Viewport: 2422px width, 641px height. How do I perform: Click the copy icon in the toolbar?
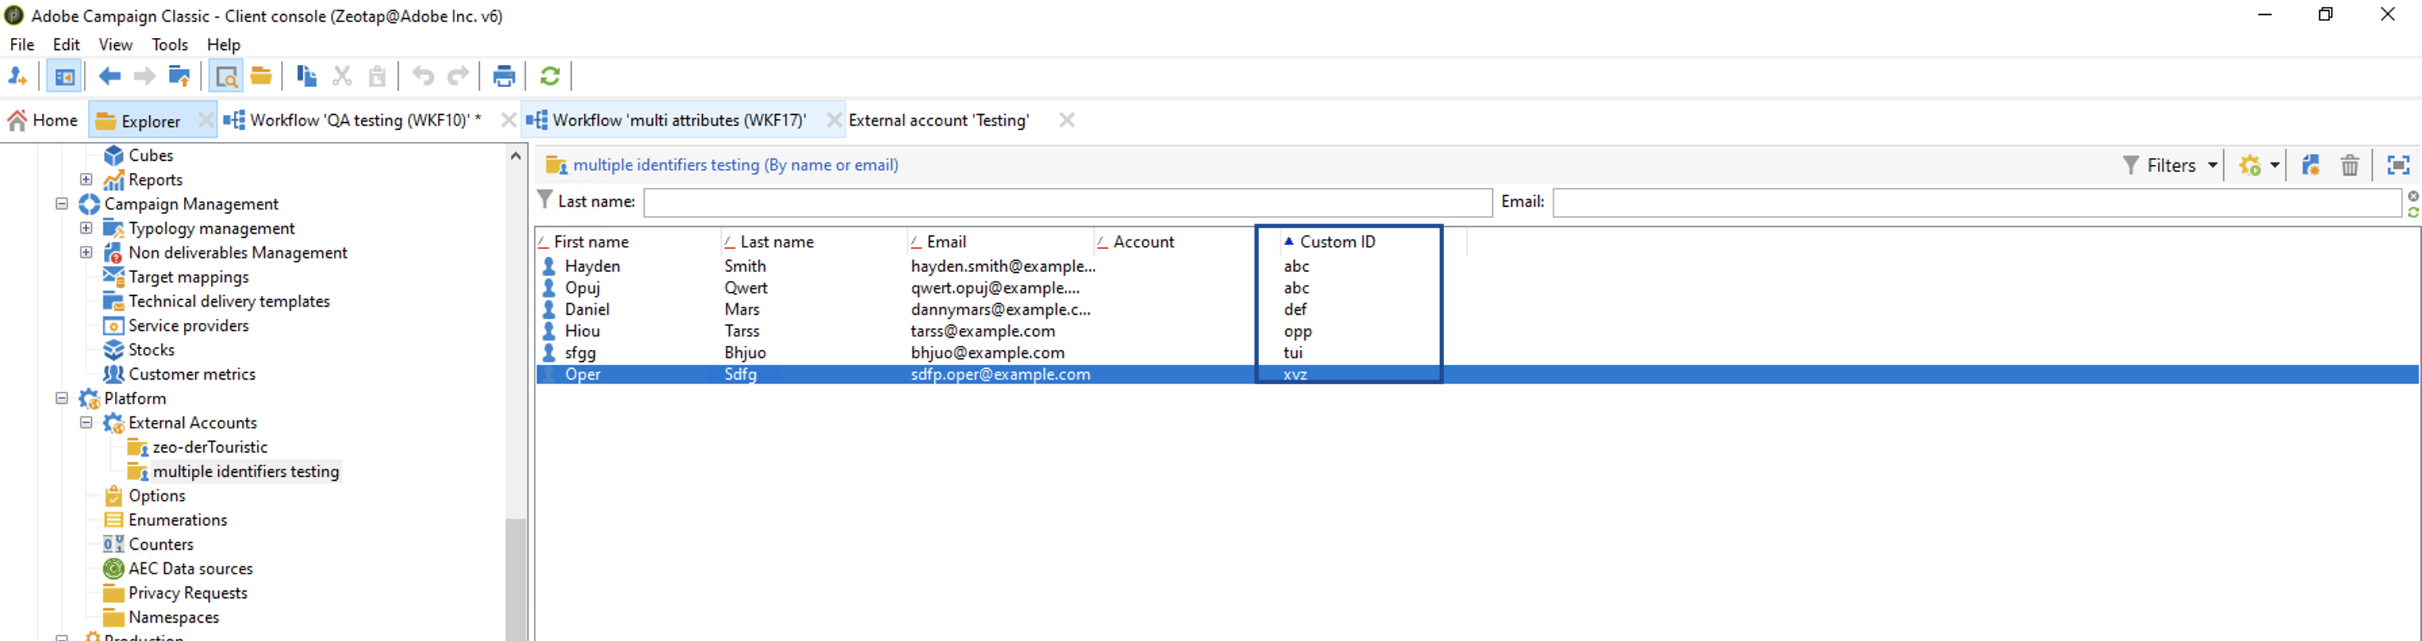click(x=307, y=76)
